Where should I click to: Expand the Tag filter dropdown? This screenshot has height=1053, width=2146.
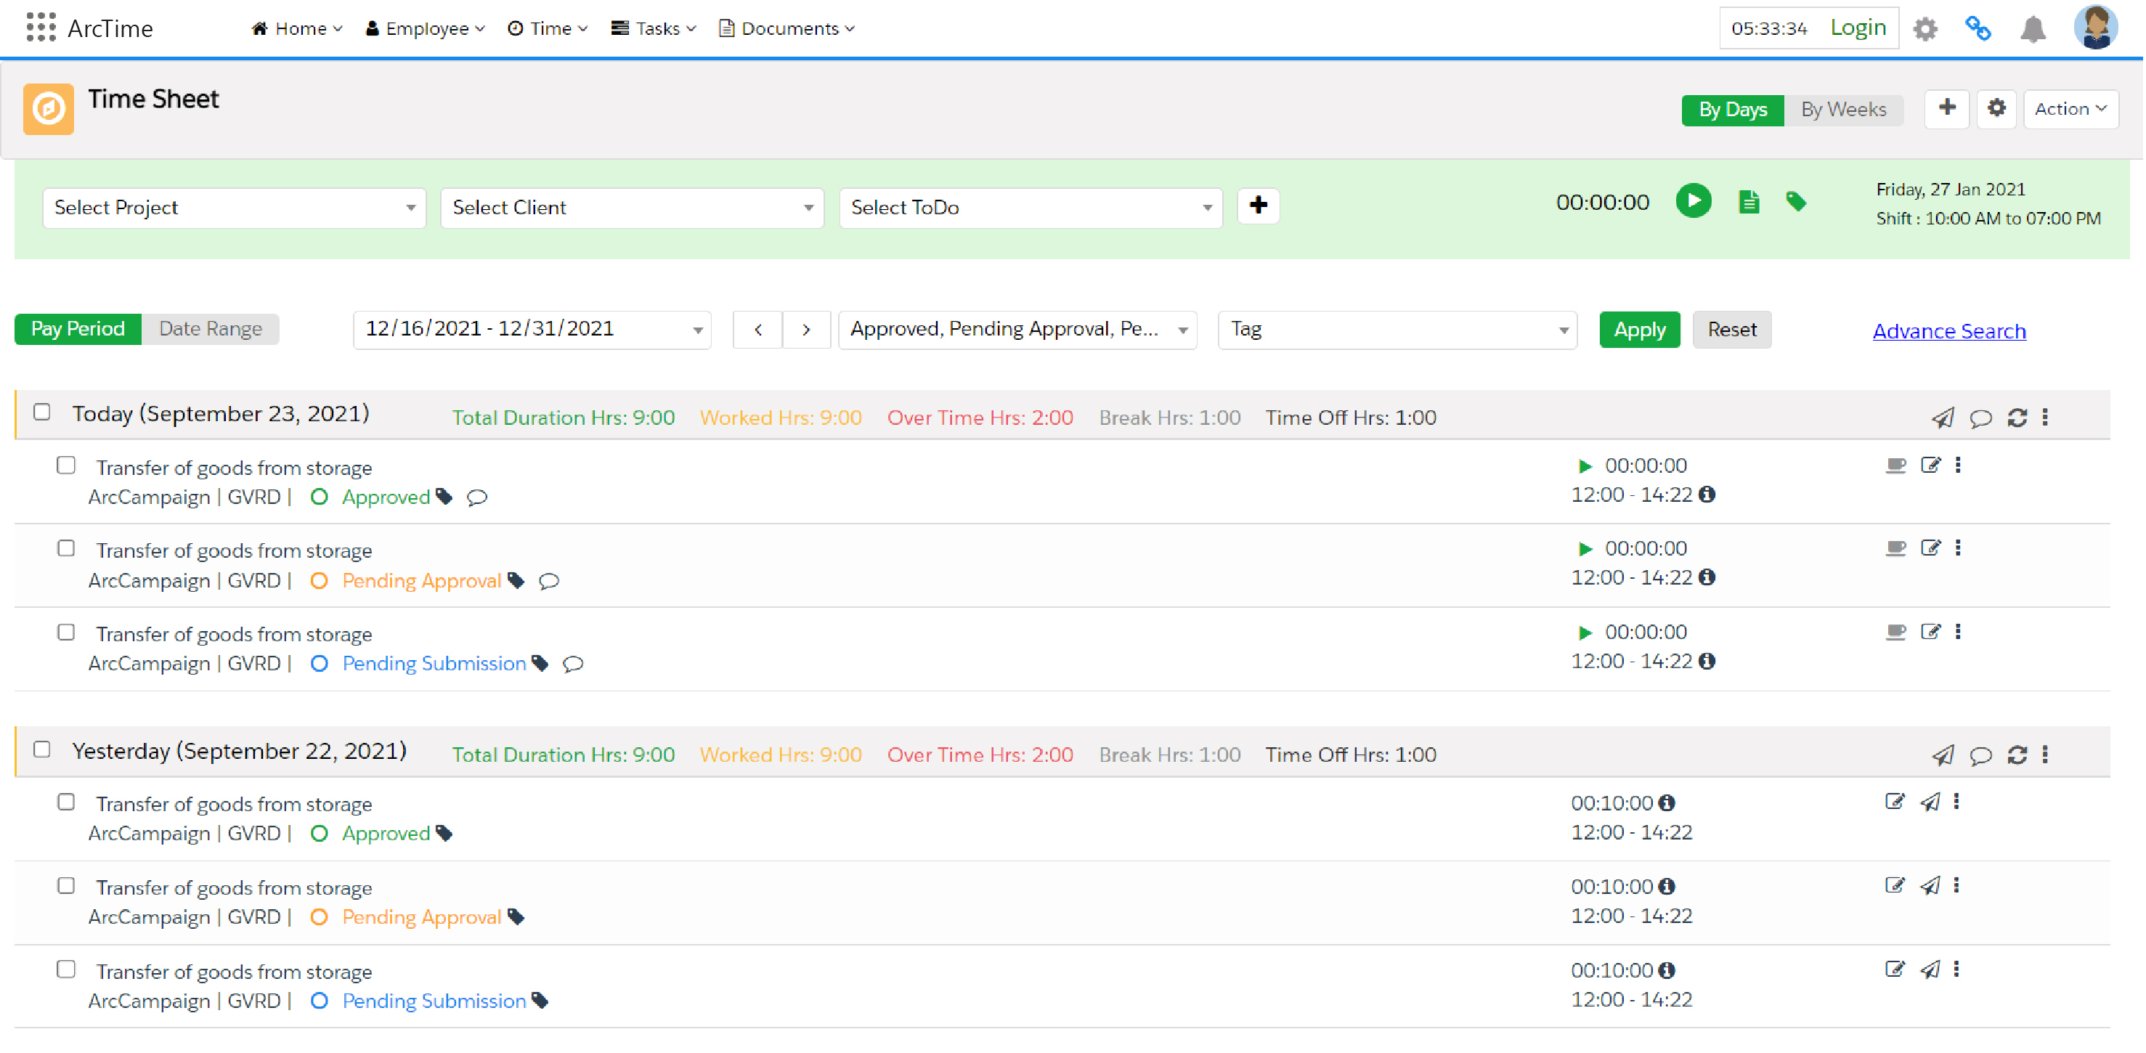[1397, 329]
